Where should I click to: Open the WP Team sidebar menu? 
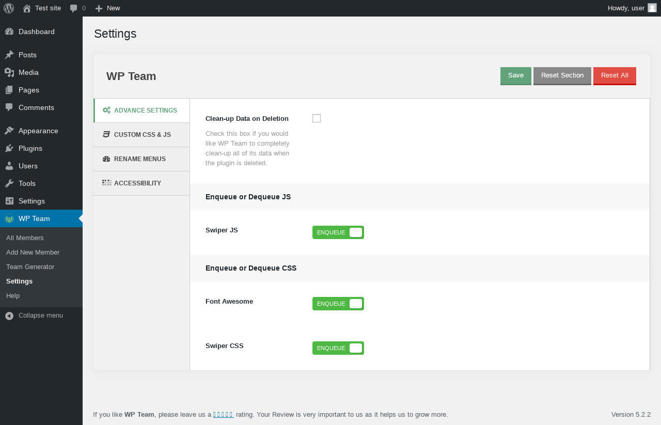coord(41,218)
